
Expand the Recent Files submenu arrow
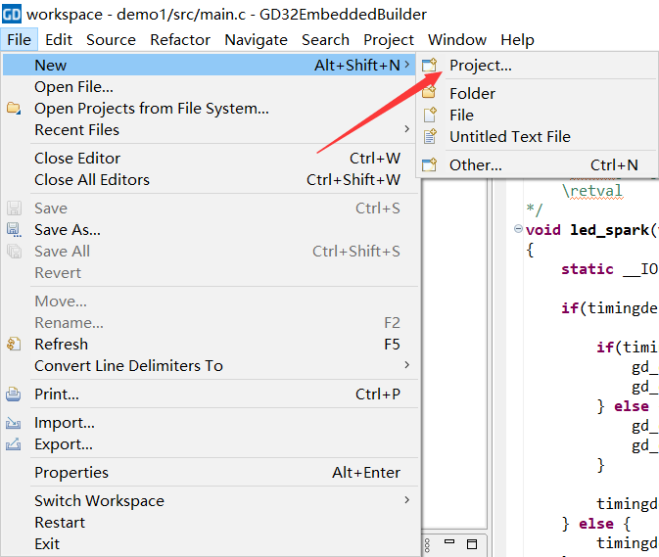(x=406, y=130)
